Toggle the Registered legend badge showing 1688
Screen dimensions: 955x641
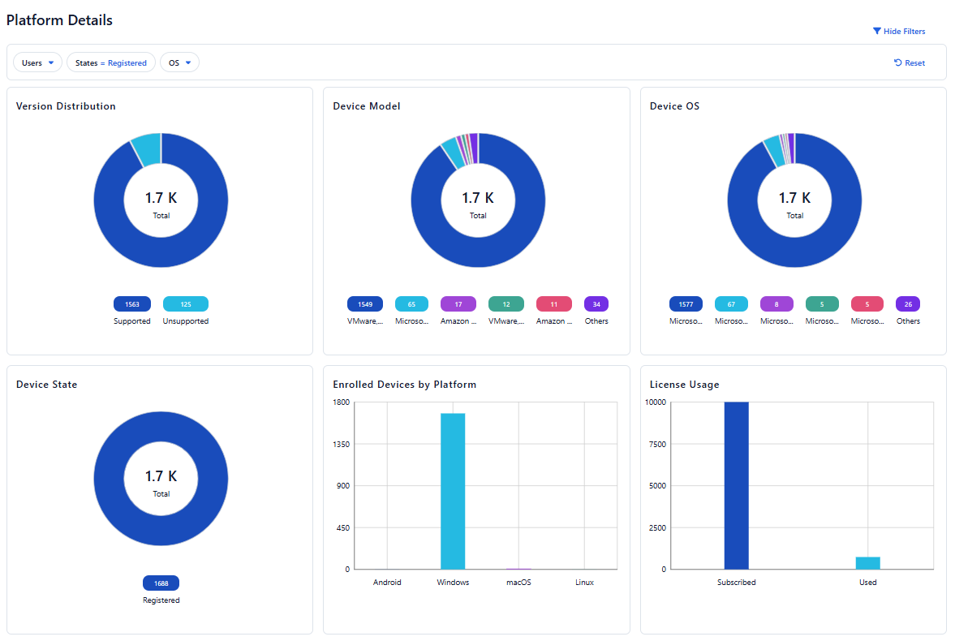click(x=161, y=583)
